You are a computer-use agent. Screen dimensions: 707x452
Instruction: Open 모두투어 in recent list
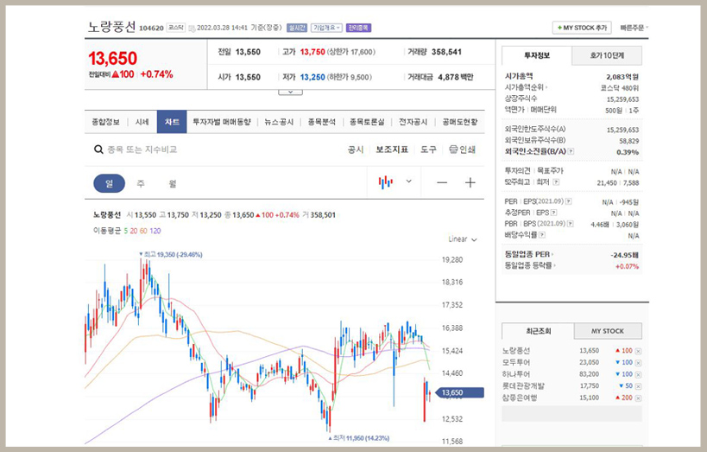(x=516, y=363)
